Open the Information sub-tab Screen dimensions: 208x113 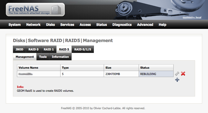(x=60, y=57)
